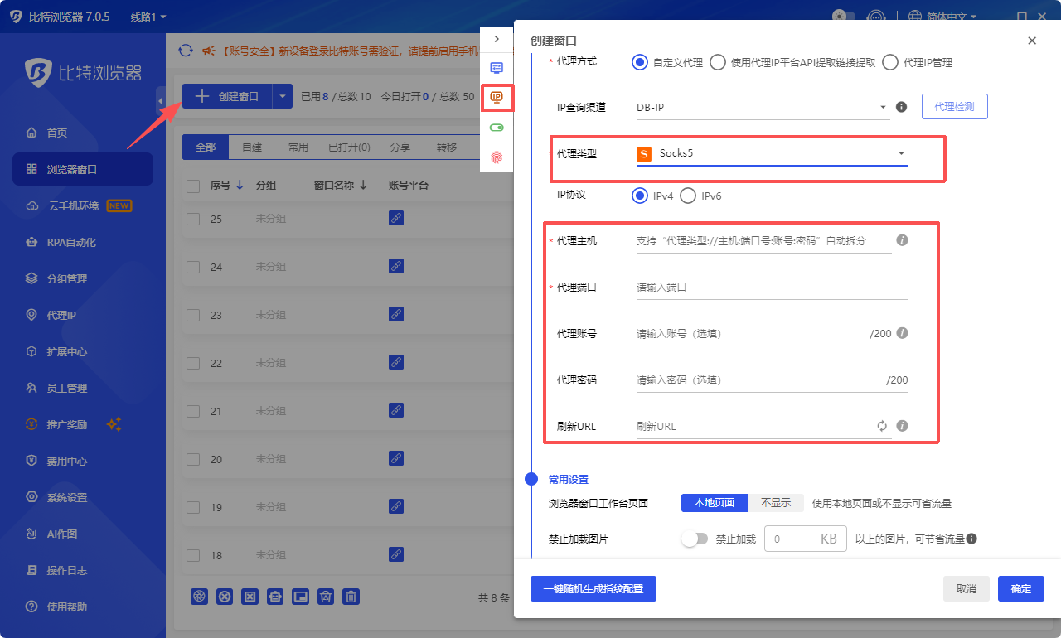Click the platform link icon in row 19

[396, 507]
